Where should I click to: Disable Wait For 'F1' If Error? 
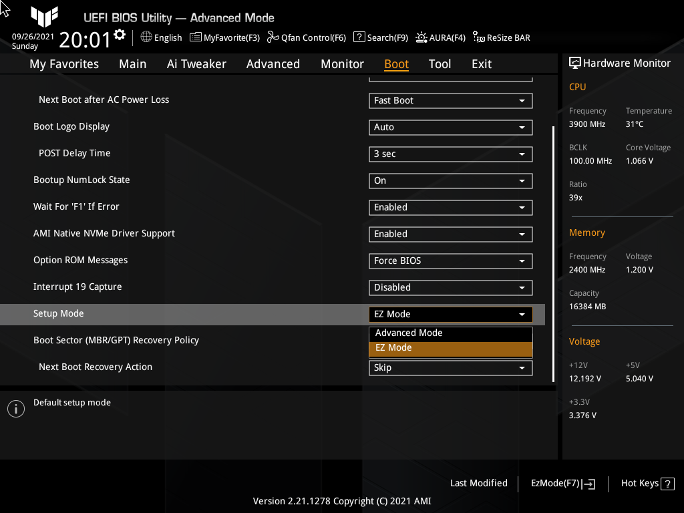coord(450,207)
